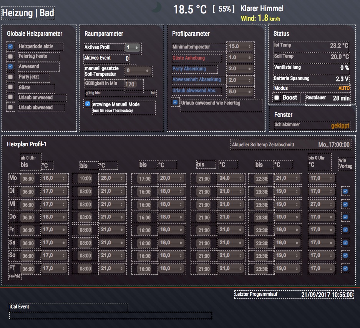
Task: Open the Urlaub abwesend Abs. 5.0 selector
Action: 240,91
